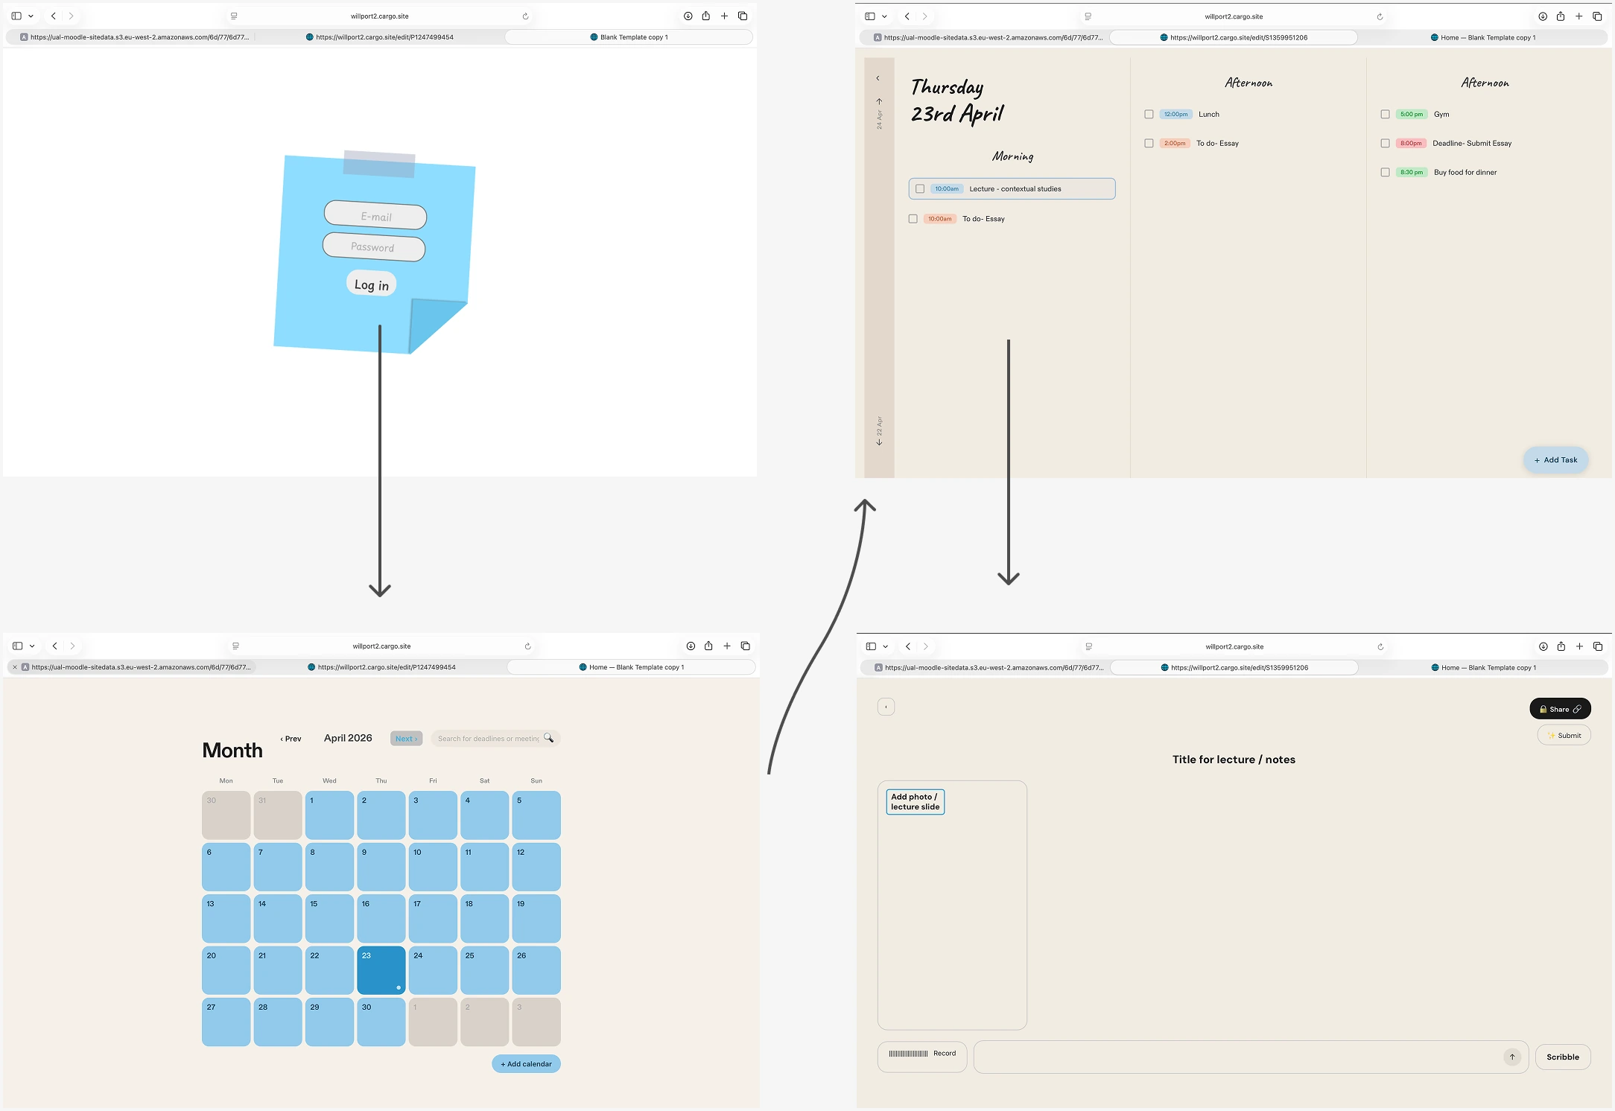Collapse the planner using the top-left back chevron
The image size is (1615, 1111).
(x=878, y=78)
